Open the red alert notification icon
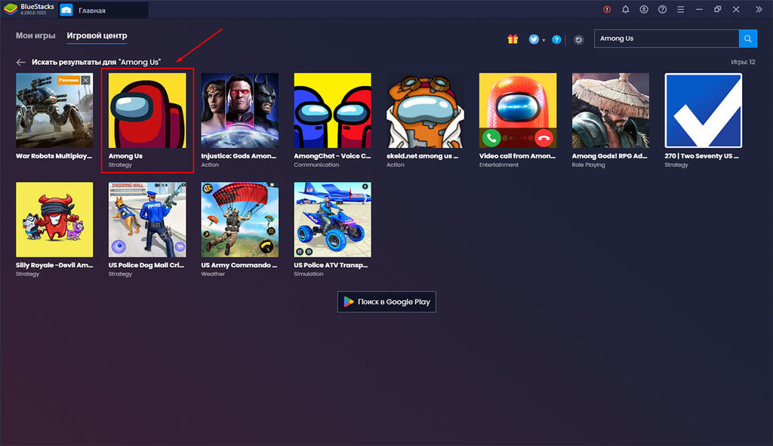The image size is (773, 446). coord(607,9)
